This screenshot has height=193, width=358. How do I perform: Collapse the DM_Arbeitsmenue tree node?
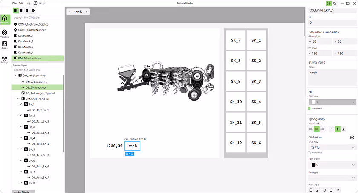[15, 76]
